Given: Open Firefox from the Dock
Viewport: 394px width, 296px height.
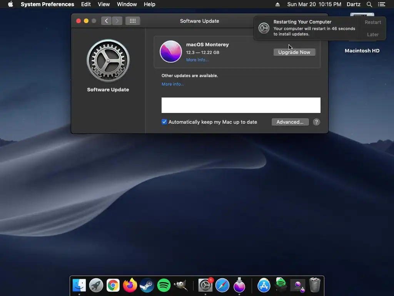Looking at the screenshot, I should coord(130,285).
